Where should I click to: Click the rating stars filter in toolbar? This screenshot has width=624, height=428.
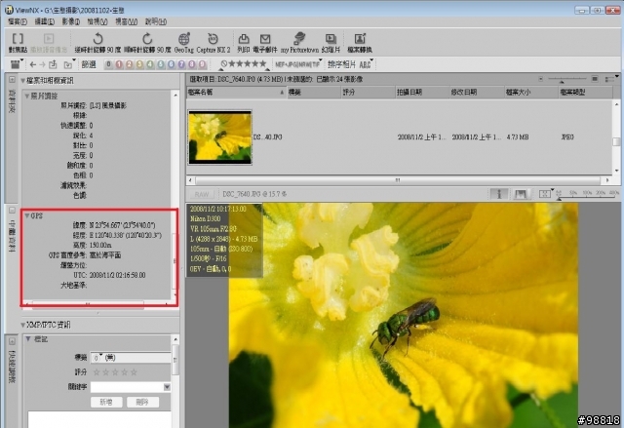coord(248,63)
